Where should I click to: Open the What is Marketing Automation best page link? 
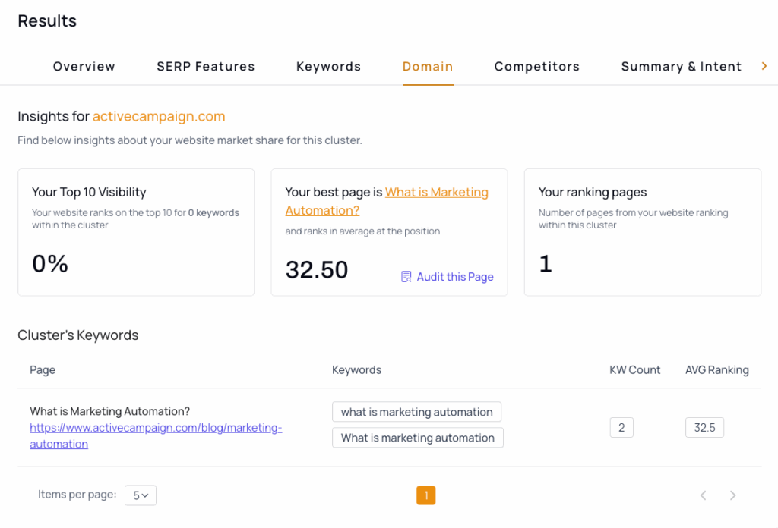[436, 193]
